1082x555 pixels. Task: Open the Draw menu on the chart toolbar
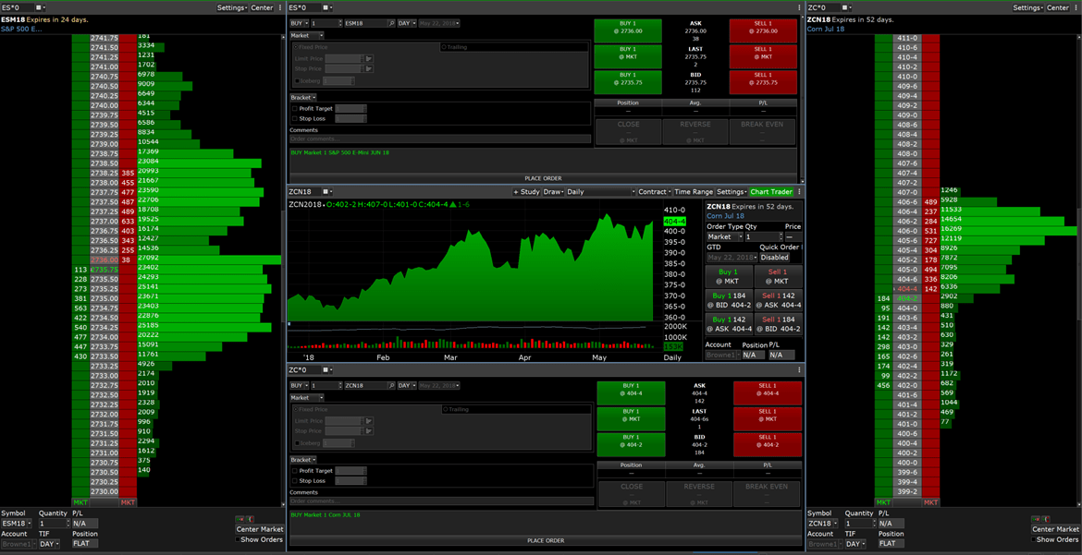click(553, 192)
